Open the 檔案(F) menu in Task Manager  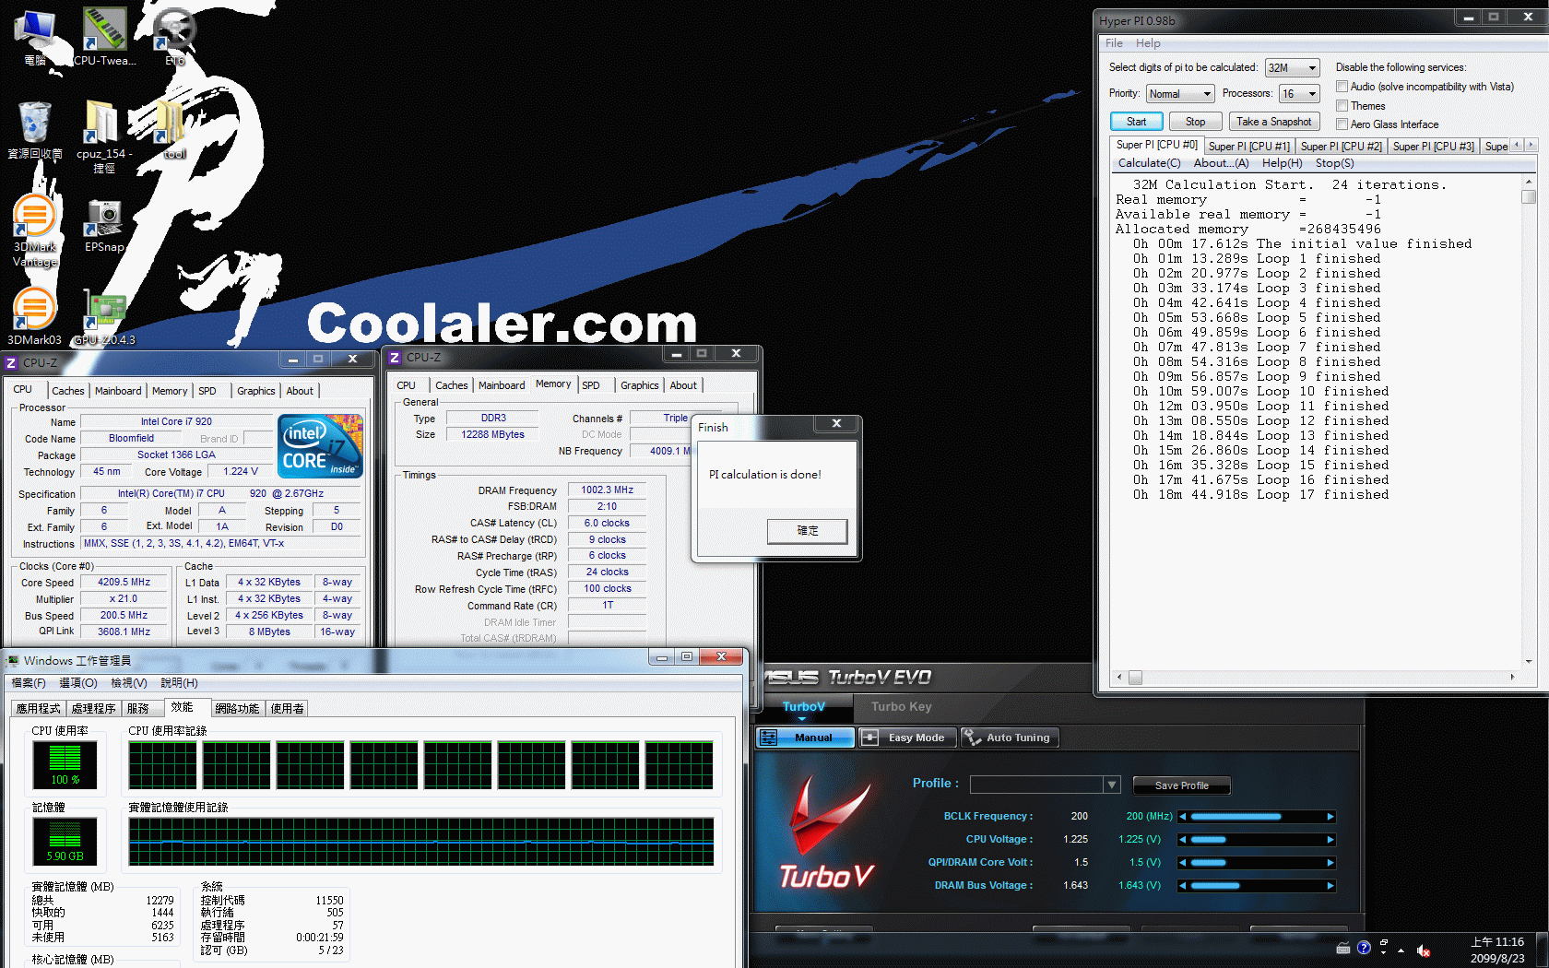coord(29,683)
